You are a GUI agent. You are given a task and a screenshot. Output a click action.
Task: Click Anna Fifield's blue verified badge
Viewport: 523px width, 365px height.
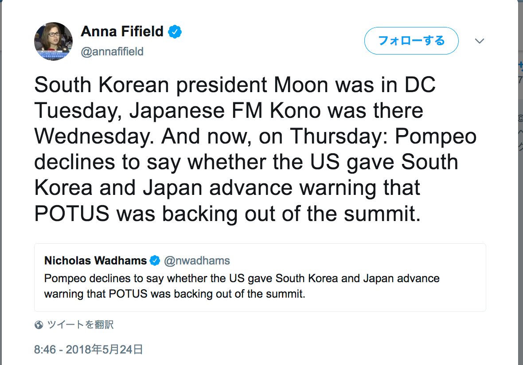[175, 32]
